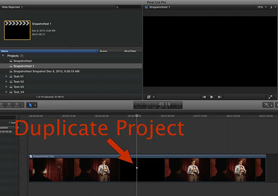
Task: Expand the Test-V1 disclosure triangle
Action: point(6,76)
